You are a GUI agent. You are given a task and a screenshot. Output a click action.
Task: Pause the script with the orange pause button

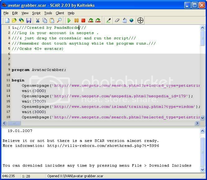coord(76,20)
